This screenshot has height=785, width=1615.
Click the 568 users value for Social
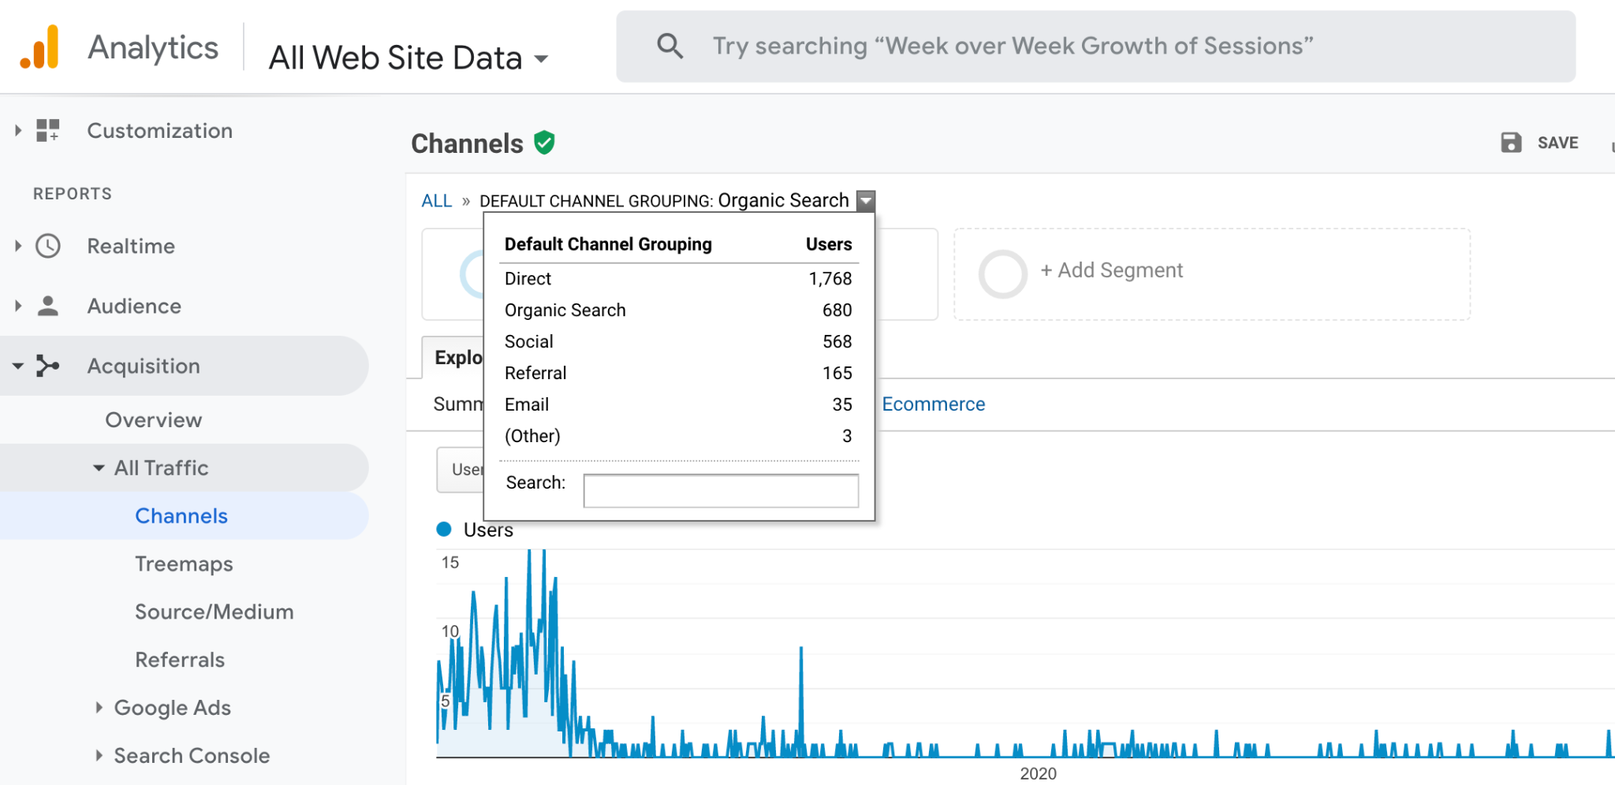pos(837,341)
